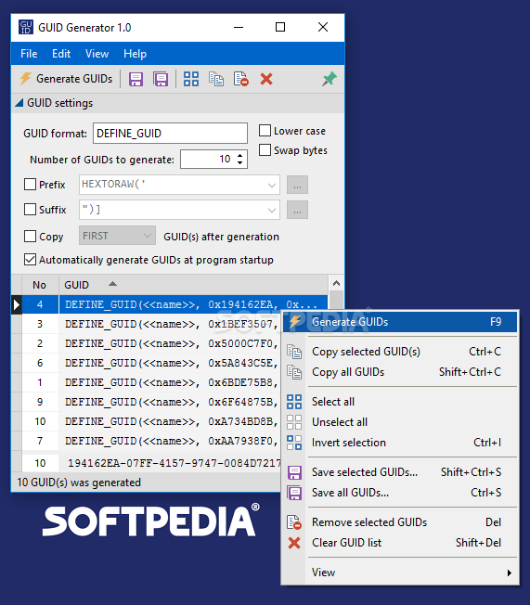Check the Prefix checkbox
Screen dimensions: 530x605
30,184
